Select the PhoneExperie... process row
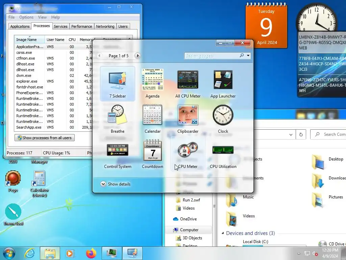This screenshot has height=260, width=346. pyautogui.click(x=54, y=93)
